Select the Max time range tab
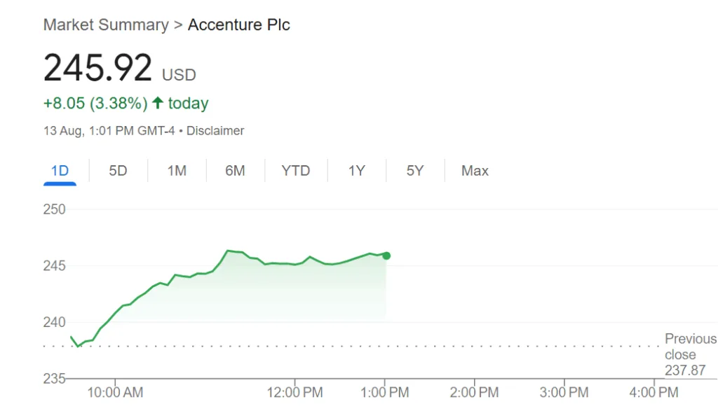Image resolution: width=718 pixels, height=411 pixels. [x=475, y=171]
